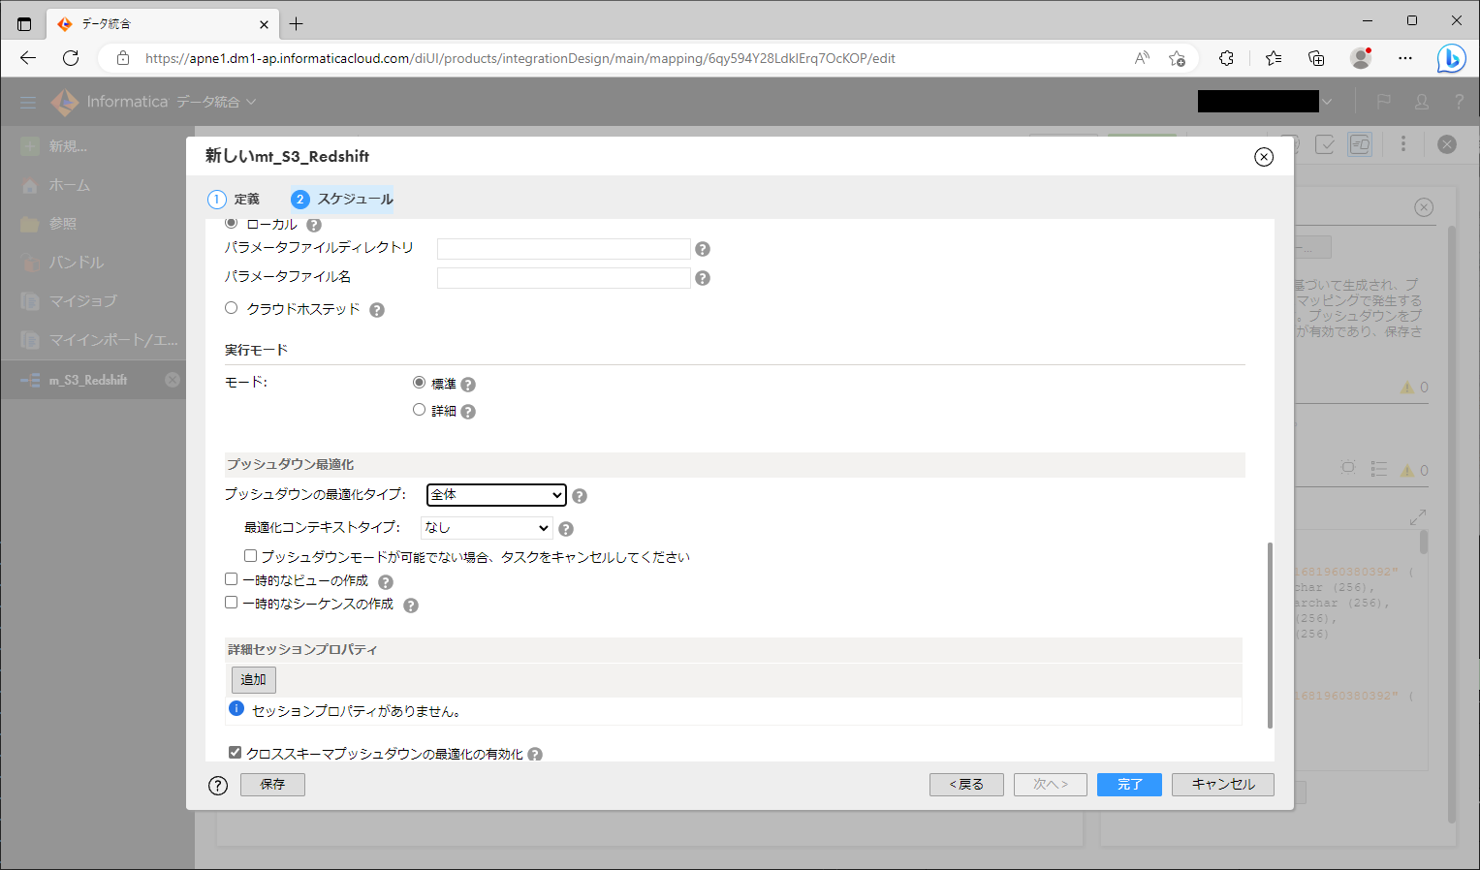Open the プッシュダウンの最適化タイプ dropdown showing 全体
Screen dimensions: 1480x870
pos(495,495)
